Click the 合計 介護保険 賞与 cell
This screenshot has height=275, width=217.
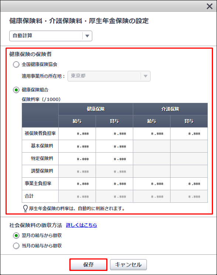[x=189, y=196]
